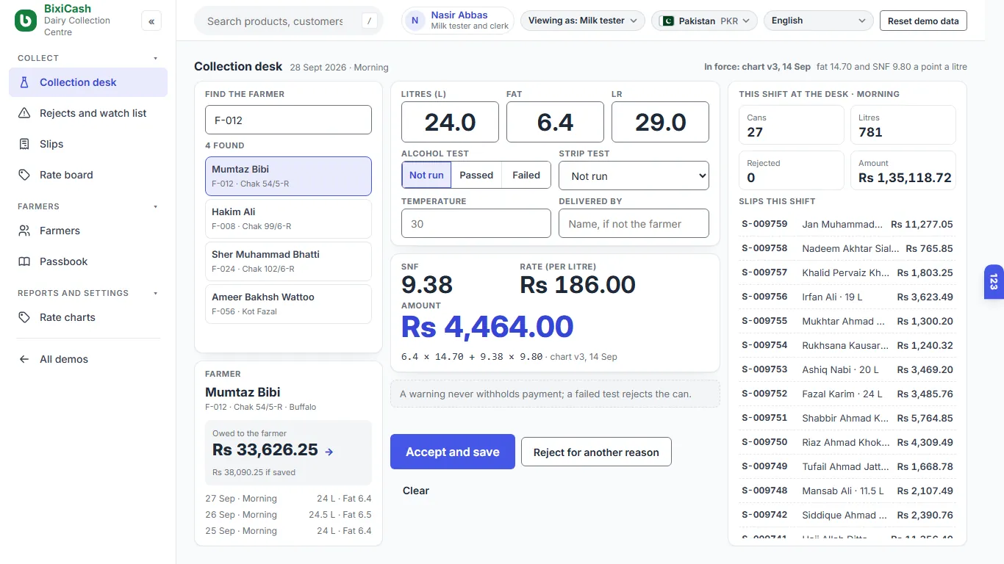Click the Temperature input field
Image resolution: width=1004 pixels, height=564 pixels.
tap(476, 223)
